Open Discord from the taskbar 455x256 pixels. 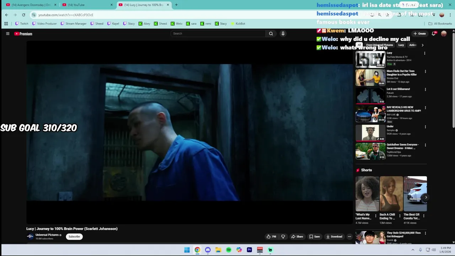(208, 250)
